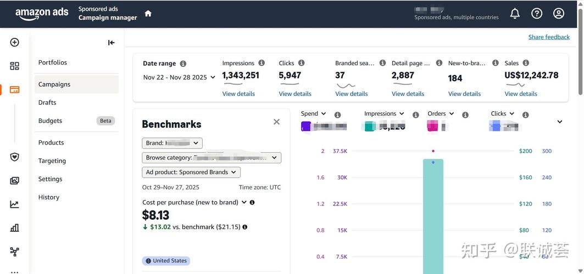This screenshot has width=584, height=274.
Task: View details under Branded searches 37
Action: 351,94
